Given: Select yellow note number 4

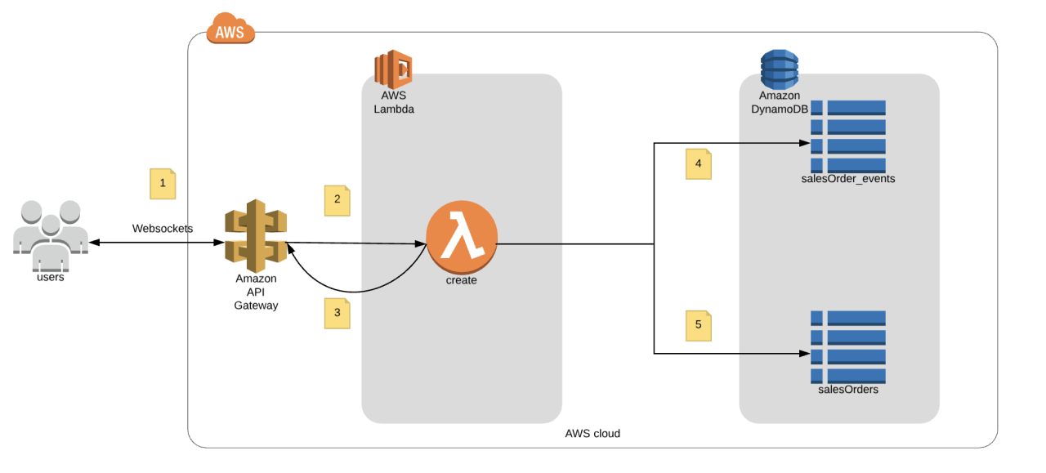Looking at the screenshot, I should [698, 164].
